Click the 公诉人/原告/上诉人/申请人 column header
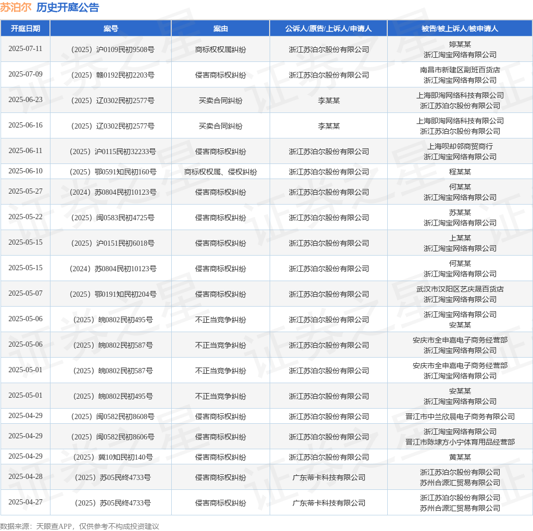The height and width of the screenshot is (531, 533). [x=328, y=29]
